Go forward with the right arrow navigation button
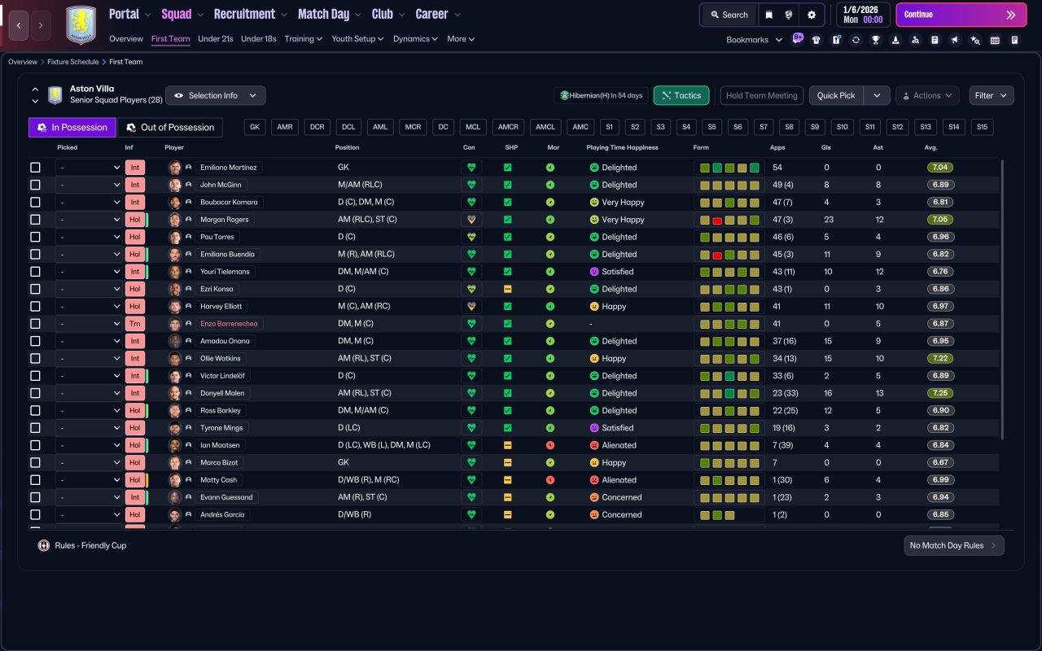The image size is (1042, 651). [41, 25]
